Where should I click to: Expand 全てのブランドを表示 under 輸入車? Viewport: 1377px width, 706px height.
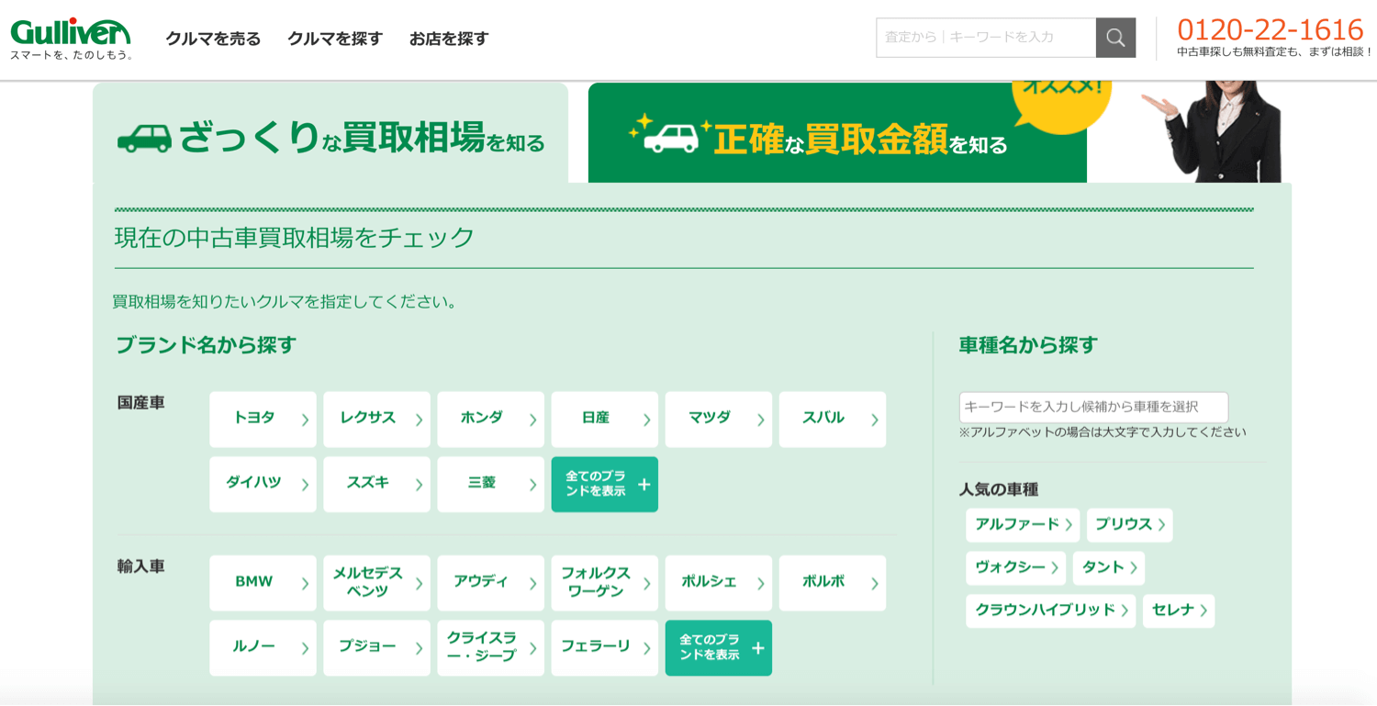(718, 647)
